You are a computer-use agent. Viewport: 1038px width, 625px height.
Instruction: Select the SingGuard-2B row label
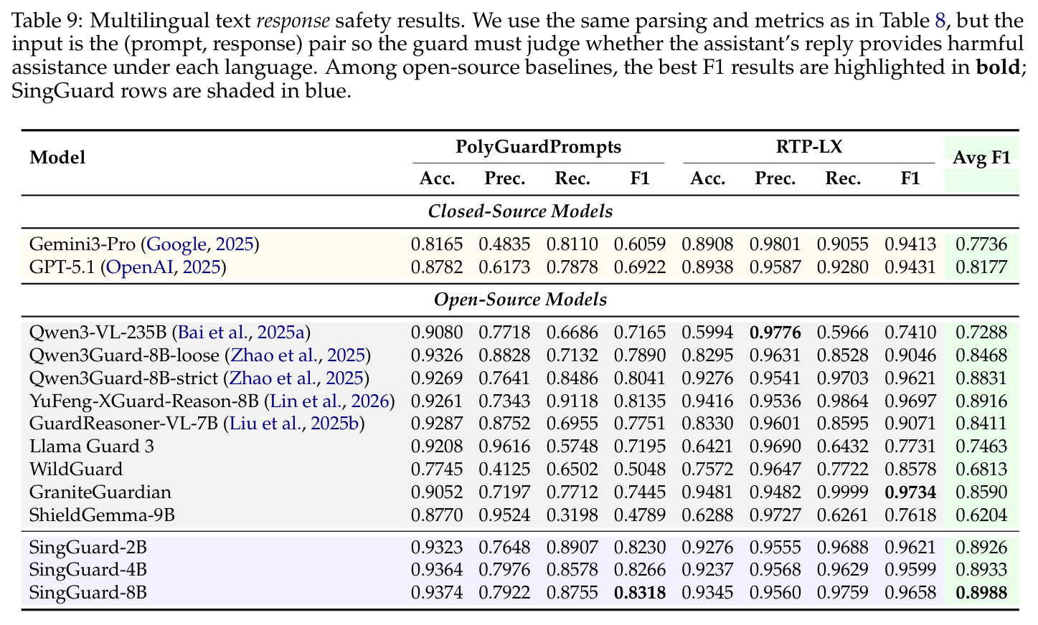click(x=88, y=548)
